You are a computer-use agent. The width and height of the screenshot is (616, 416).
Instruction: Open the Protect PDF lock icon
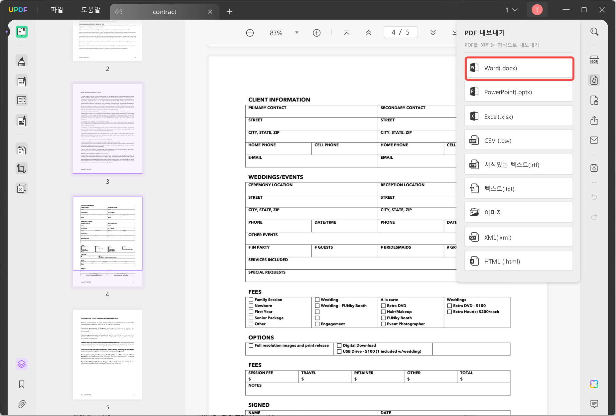tap(594, 100)
